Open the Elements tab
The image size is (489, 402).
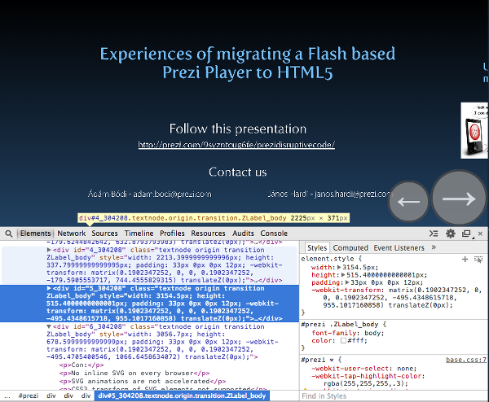tap(35, 234)
